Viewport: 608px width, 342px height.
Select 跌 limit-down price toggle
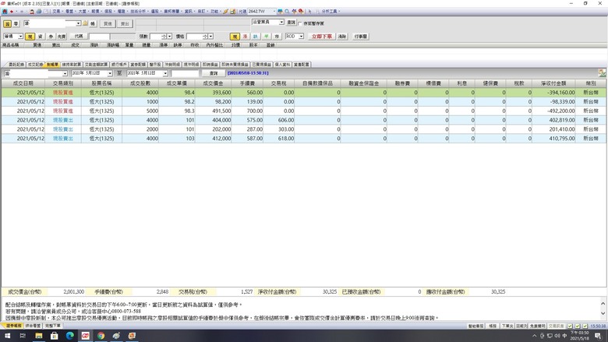(x=256, y=37)
